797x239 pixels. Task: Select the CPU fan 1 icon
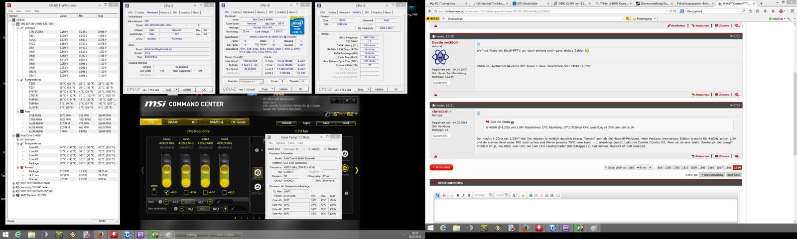click(258, 172)
